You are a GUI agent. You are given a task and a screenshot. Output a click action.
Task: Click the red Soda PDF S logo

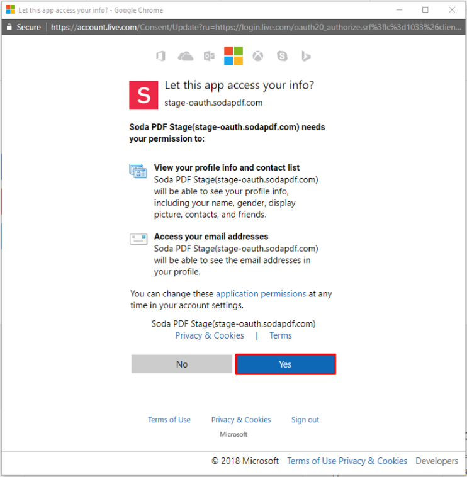tap(143, 95)
